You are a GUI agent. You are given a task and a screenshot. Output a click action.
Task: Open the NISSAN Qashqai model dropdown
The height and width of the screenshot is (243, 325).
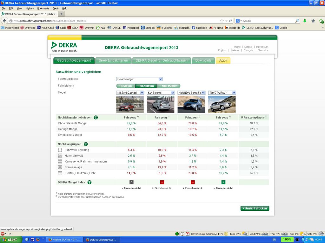[x=130, y=93]
